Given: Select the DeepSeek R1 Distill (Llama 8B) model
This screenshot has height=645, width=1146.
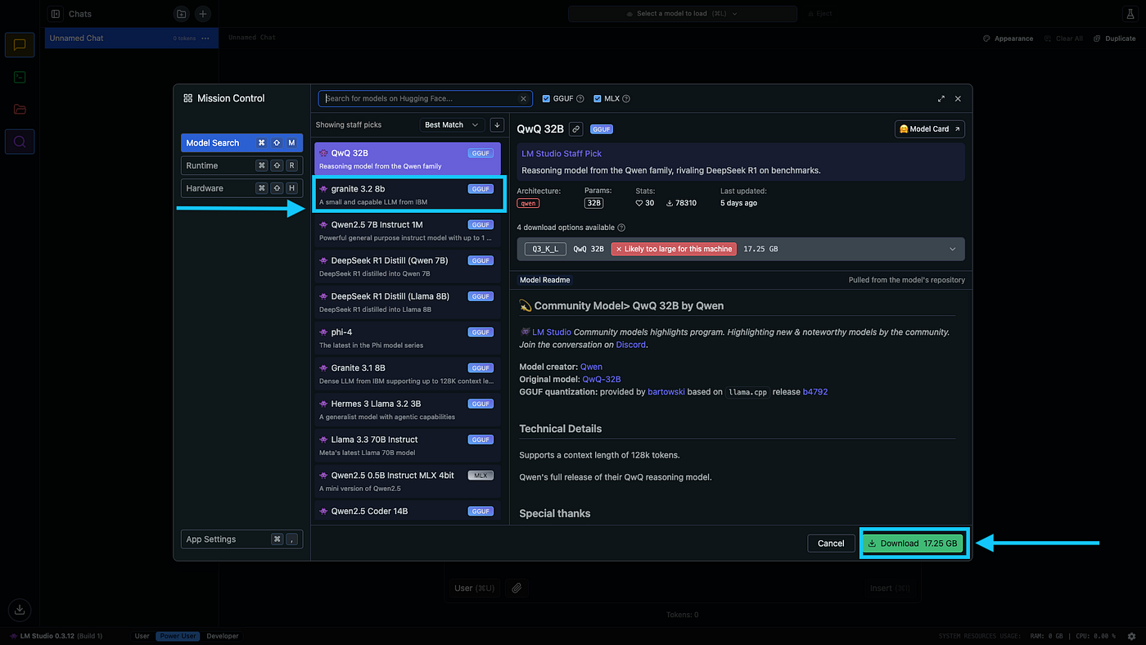Looking at the screenshot, I should 408,302.
